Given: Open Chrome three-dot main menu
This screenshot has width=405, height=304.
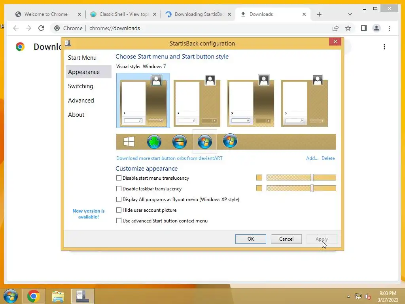Looking at the screenshot, I should [389, 28].
